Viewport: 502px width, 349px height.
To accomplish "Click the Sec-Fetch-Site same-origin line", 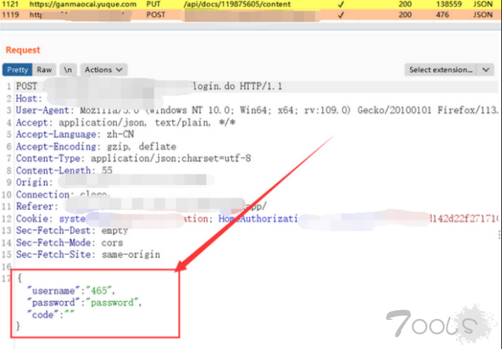I will (88, 255).
